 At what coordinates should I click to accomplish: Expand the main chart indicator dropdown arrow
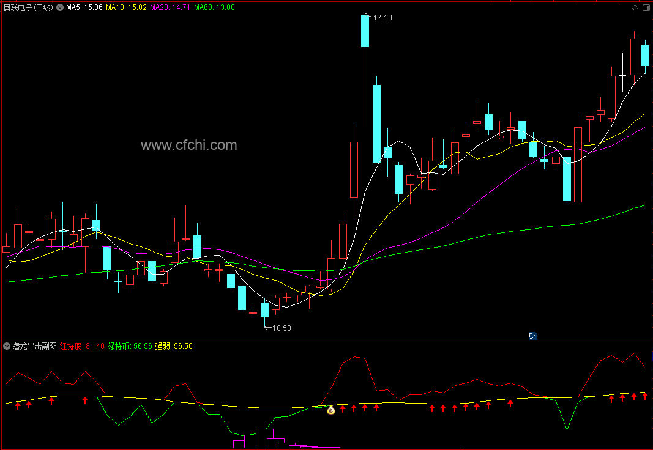[x=60, y=7]
